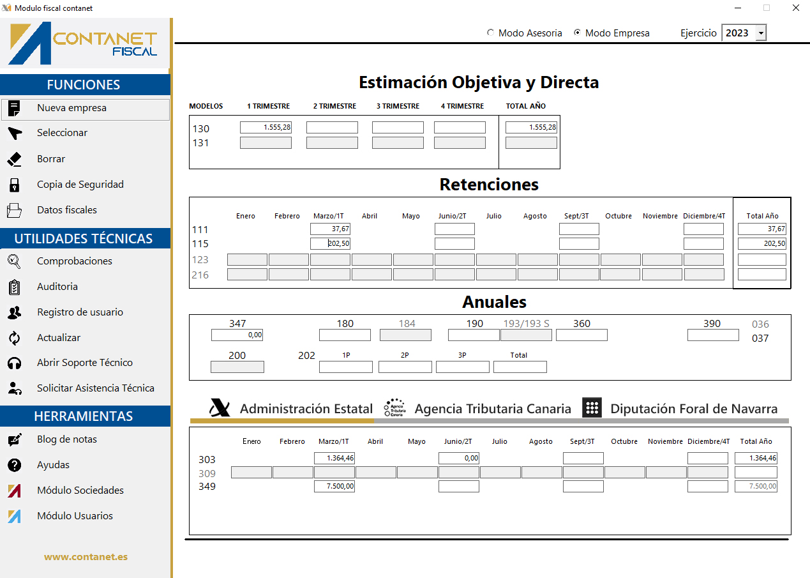
Task: Click the Contanet Fiscal logo
Action: 84,43
